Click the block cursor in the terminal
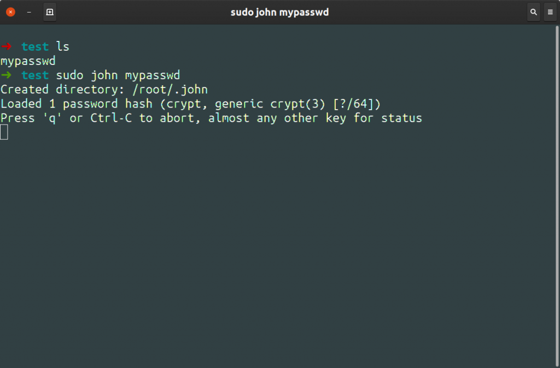This screenshot has height=368, width=560. [4, 132]
